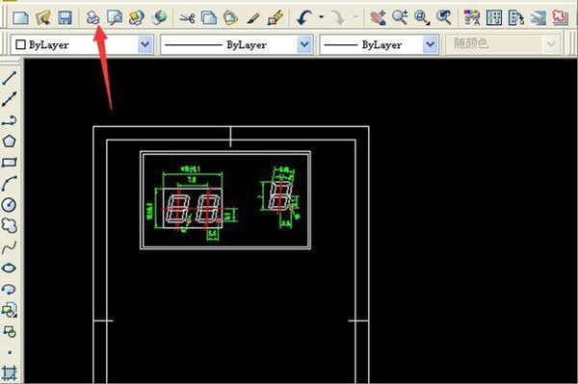
Task: Click the 3D DWF globe icon
Action: [159, 17]
